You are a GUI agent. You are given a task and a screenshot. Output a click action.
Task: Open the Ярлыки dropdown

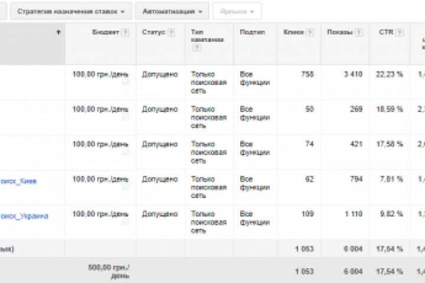pyautogui.click(x=237, y=11)
